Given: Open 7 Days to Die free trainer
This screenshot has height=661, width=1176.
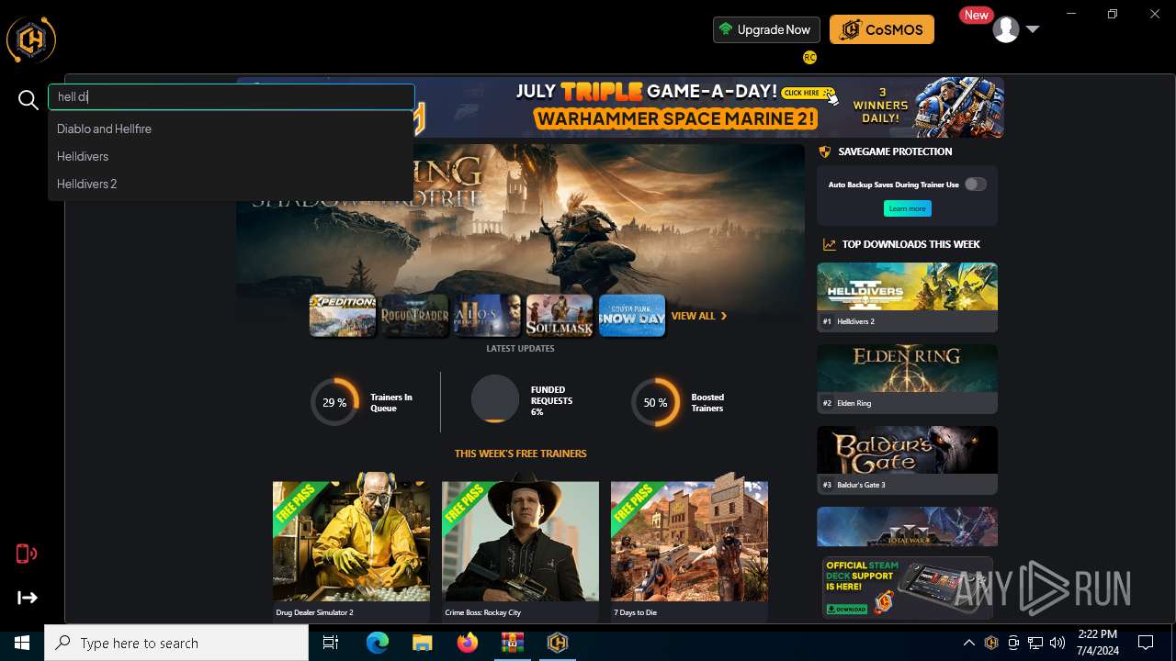Looking at the screenshot, I should (x=689, y=548).
